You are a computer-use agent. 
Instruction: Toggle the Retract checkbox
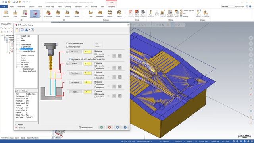(x=67, y=64)
